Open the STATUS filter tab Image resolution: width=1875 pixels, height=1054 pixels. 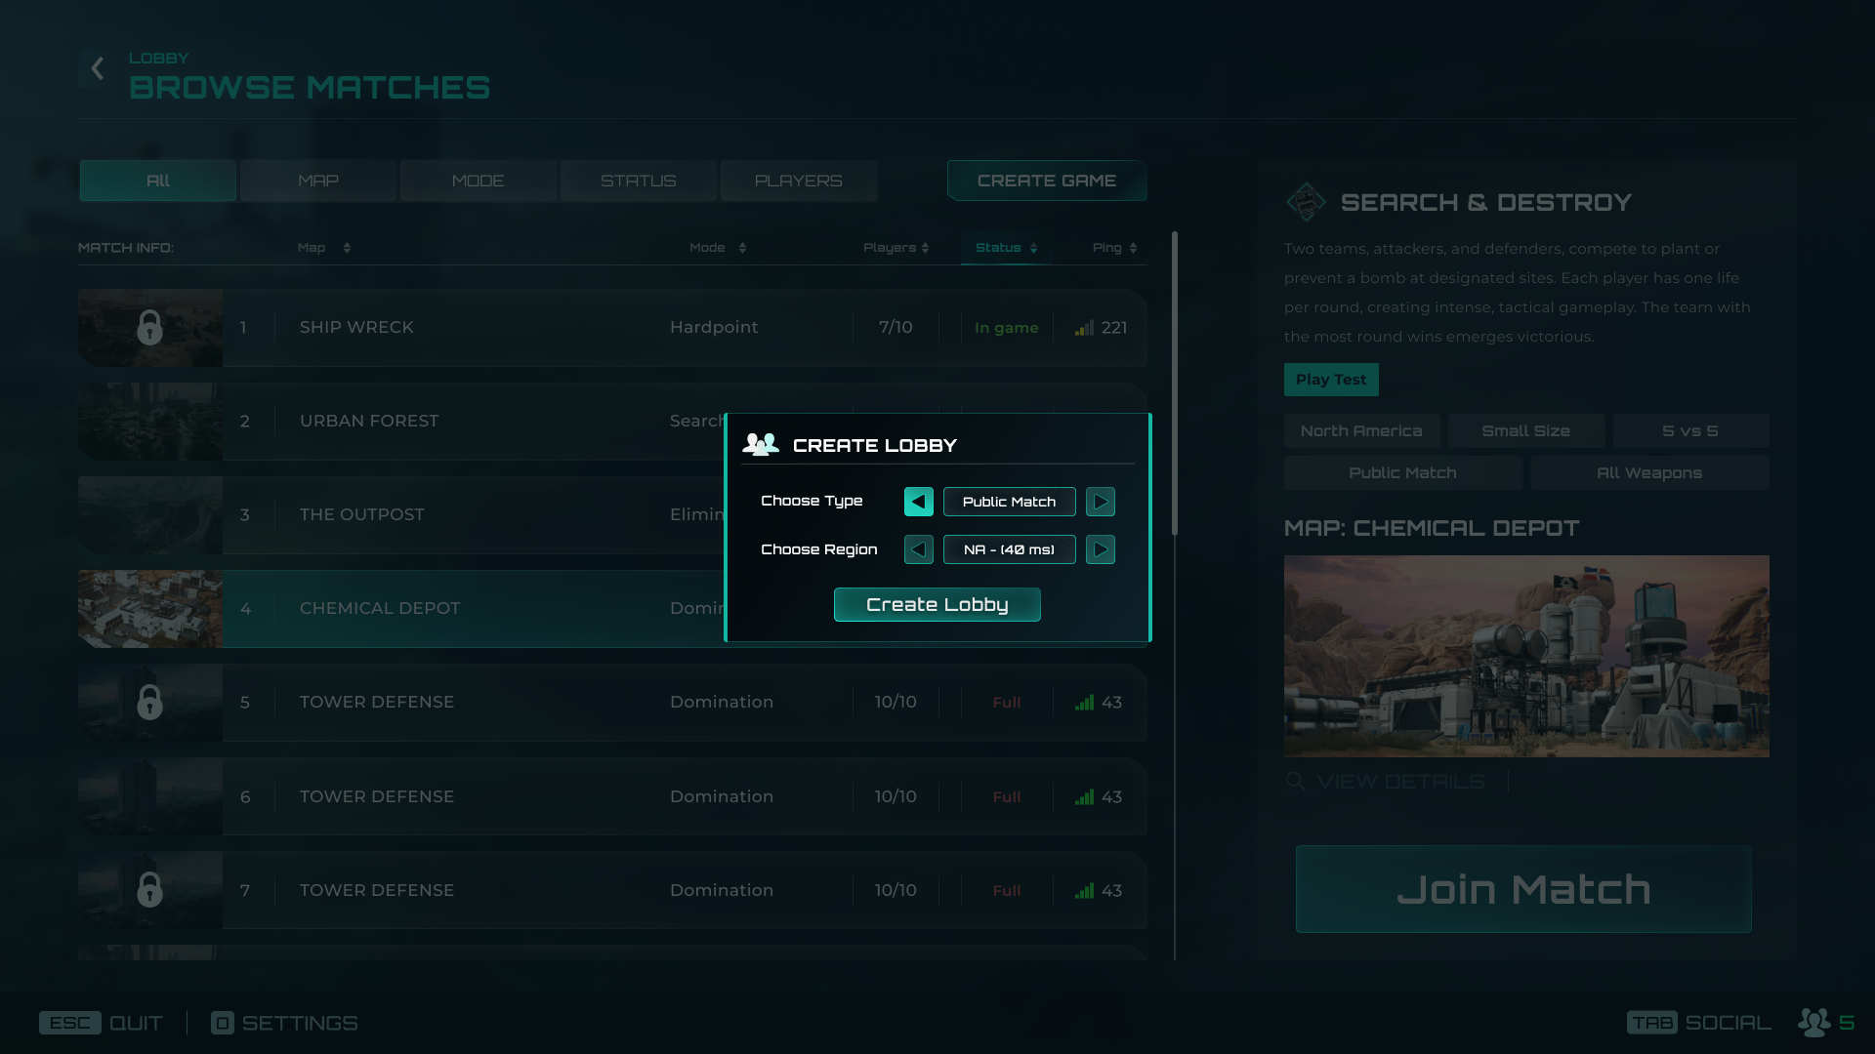point(638,181)
